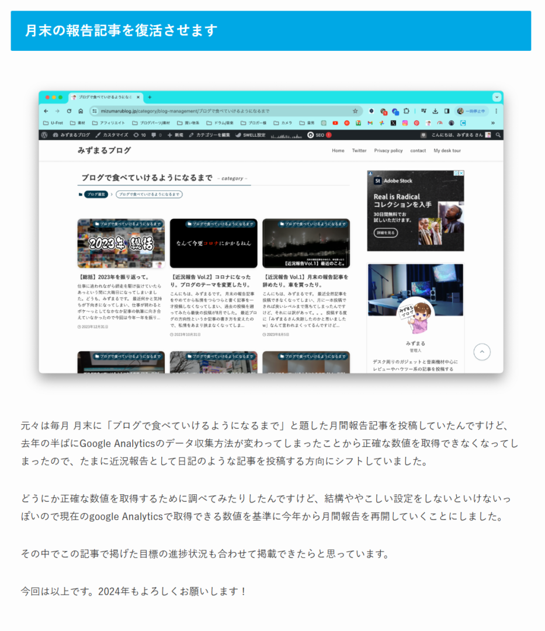This screenshot has height=631, width=545.
Task: Open the Chrome profile avatar button
Action: [x=460, y=111]
